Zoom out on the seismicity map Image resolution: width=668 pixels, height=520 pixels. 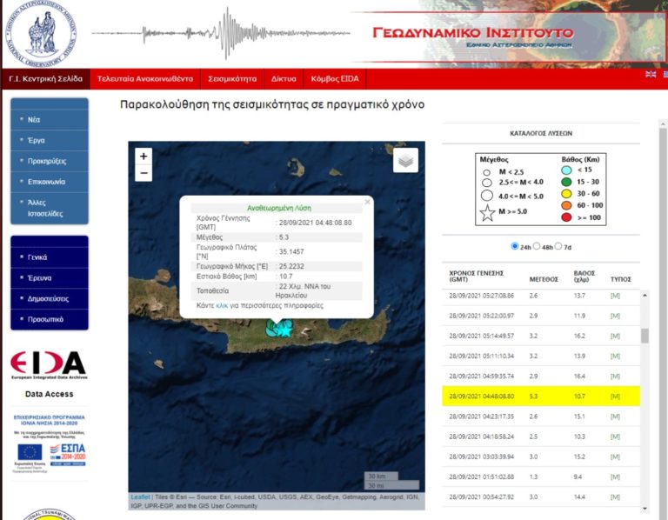click(x=144, y=173)
